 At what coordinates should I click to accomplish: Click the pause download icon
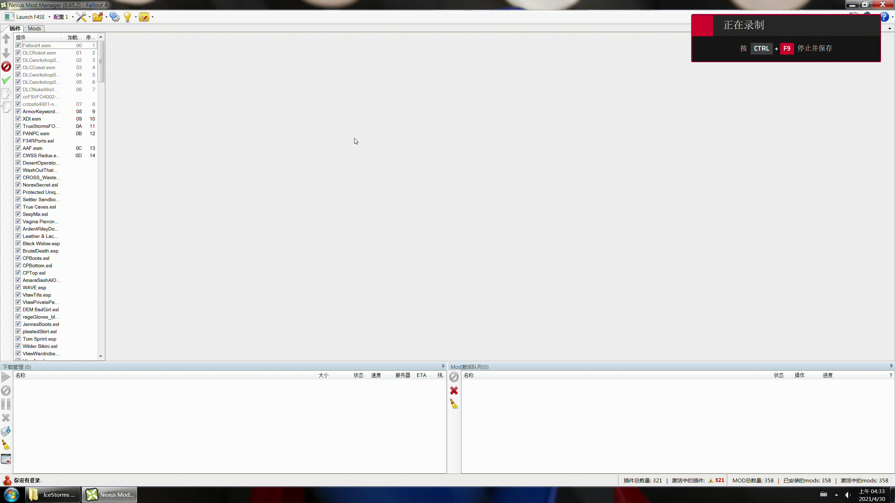pos(6,404)
